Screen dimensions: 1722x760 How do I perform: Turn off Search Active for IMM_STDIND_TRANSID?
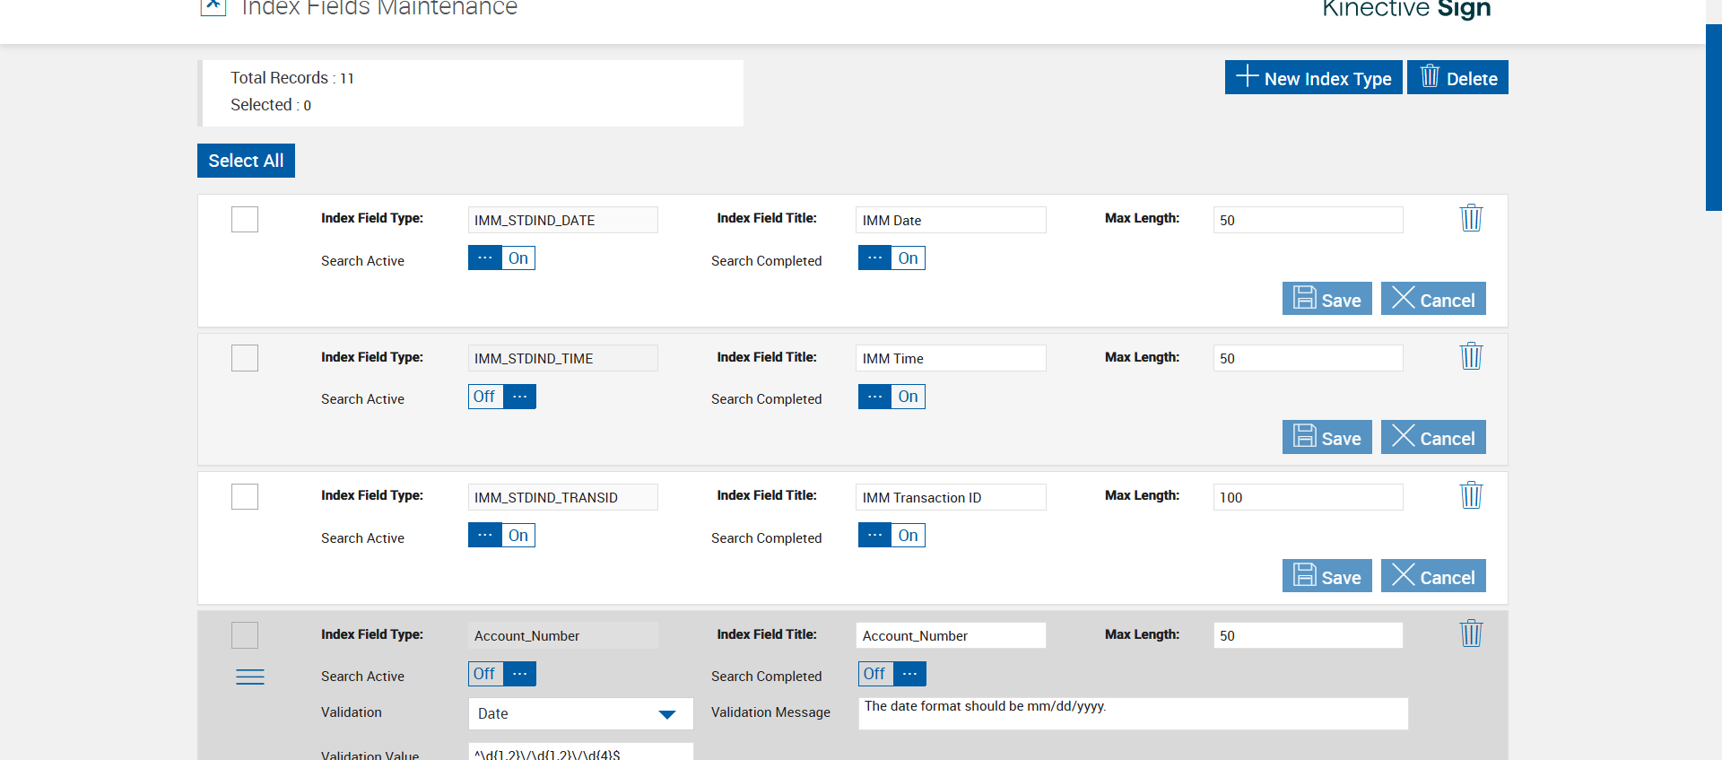click(501, 536)
